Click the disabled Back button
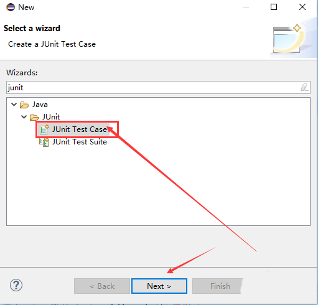The width and height of the screenshot is (318, 305). click(102, 286)
